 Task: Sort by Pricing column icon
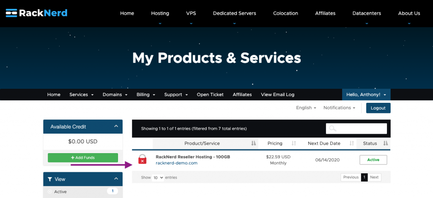point(294,143)
